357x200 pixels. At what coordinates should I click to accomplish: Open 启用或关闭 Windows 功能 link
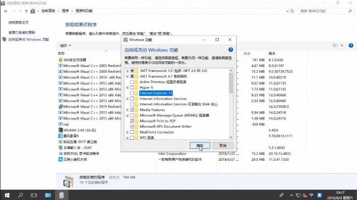tap(29, 39)
